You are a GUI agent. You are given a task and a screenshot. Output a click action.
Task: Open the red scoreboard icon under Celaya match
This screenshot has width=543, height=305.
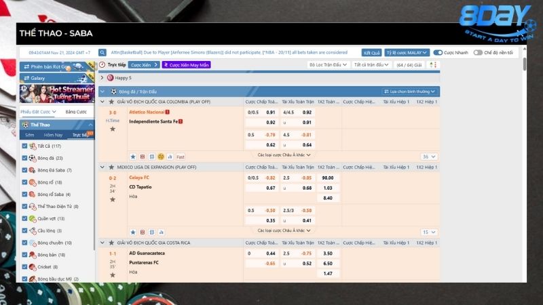pos(143,232)
